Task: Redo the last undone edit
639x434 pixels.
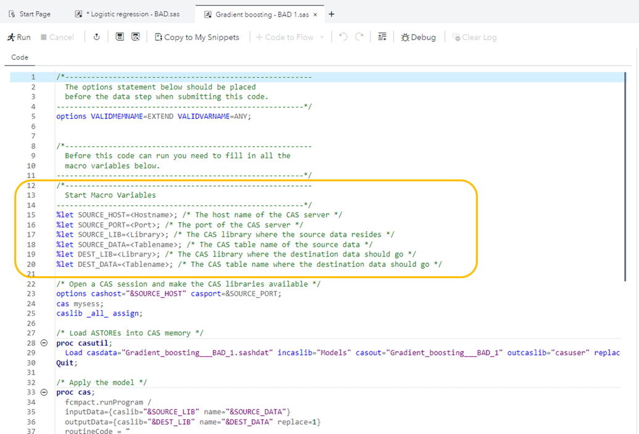Action: point(359,38)
